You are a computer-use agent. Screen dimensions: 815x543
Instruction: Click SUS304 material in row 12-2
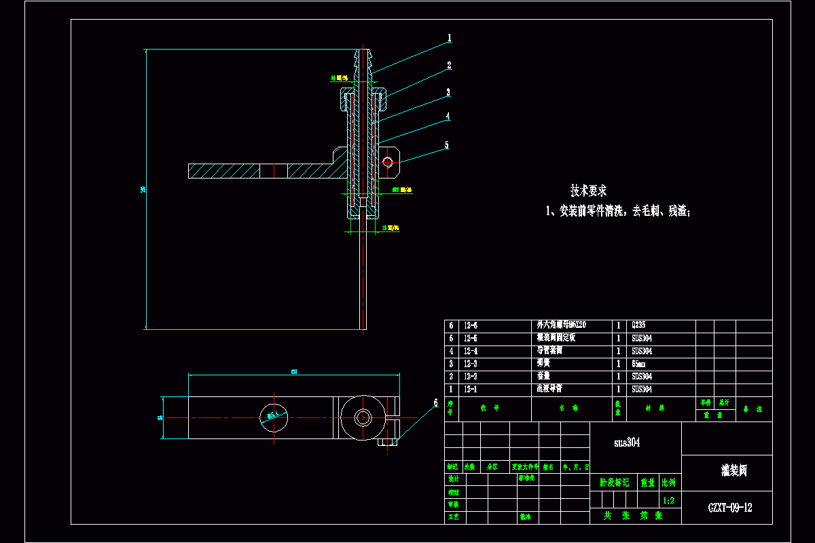[x=642, y=376]
